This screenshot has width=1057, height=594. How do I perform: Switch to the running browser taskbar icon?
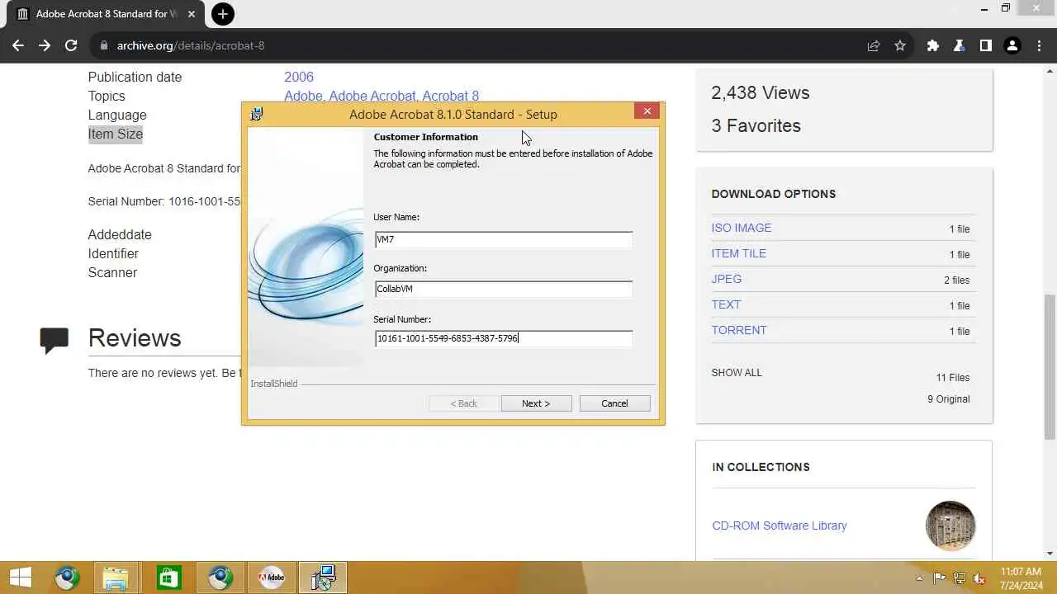220,577
